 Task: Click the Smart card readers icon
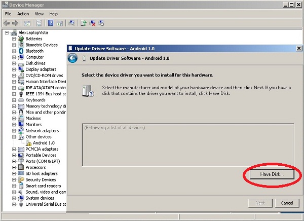21,186
